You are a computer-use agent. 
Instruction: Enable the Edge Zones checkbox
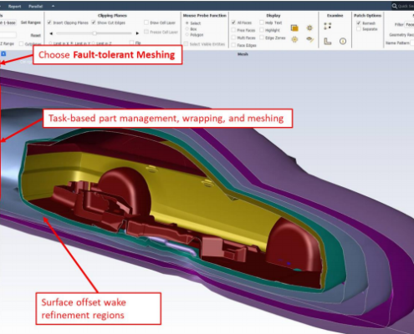(x=262, y=38)
